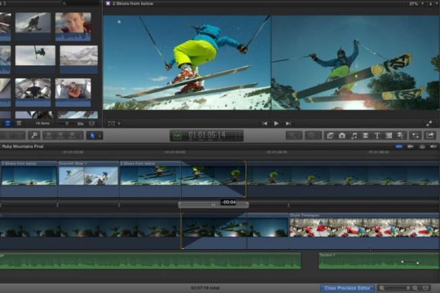Select the Downhill Skier 1 clip
The width and height of the screenshot is (440, 293).
89,179
